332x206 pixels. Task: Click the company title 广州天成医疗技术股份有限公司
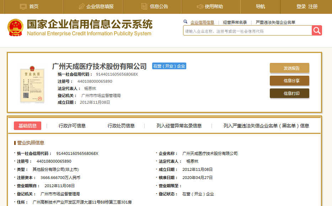[99, 66]
